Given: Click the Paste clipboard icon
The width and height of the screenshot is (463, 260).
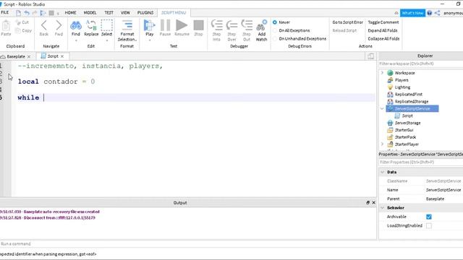Looking at the screenshot, I should 6,26.
